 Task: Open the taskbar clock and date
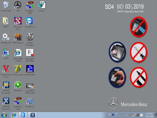click(x=149, y=115)
